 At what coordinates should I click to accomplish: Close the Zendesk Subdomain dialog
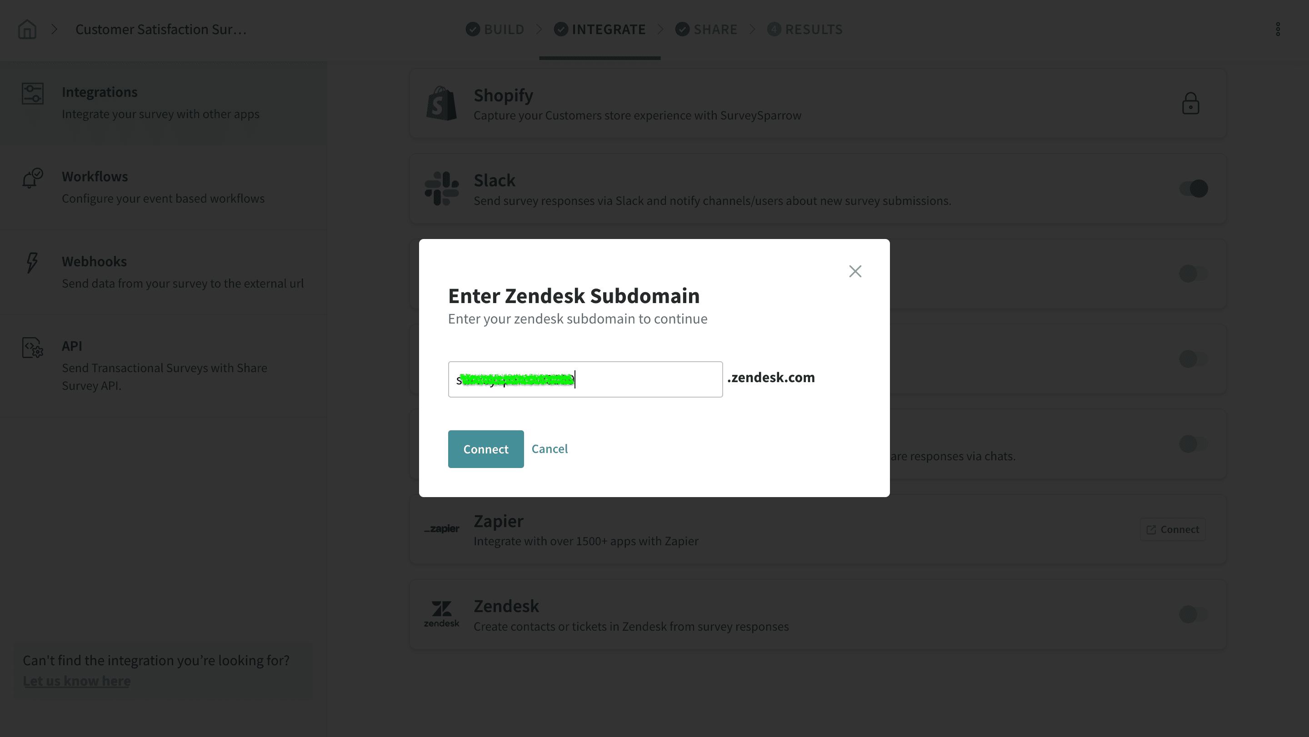(x=854, y=271)
